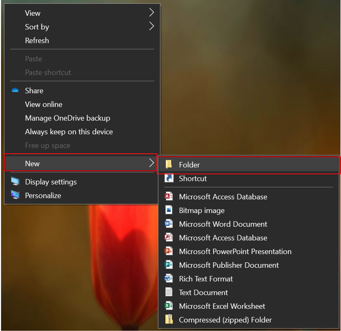Click the yellow Folder icon in submenu
341x331 pixels.
(x=169, y=164)
